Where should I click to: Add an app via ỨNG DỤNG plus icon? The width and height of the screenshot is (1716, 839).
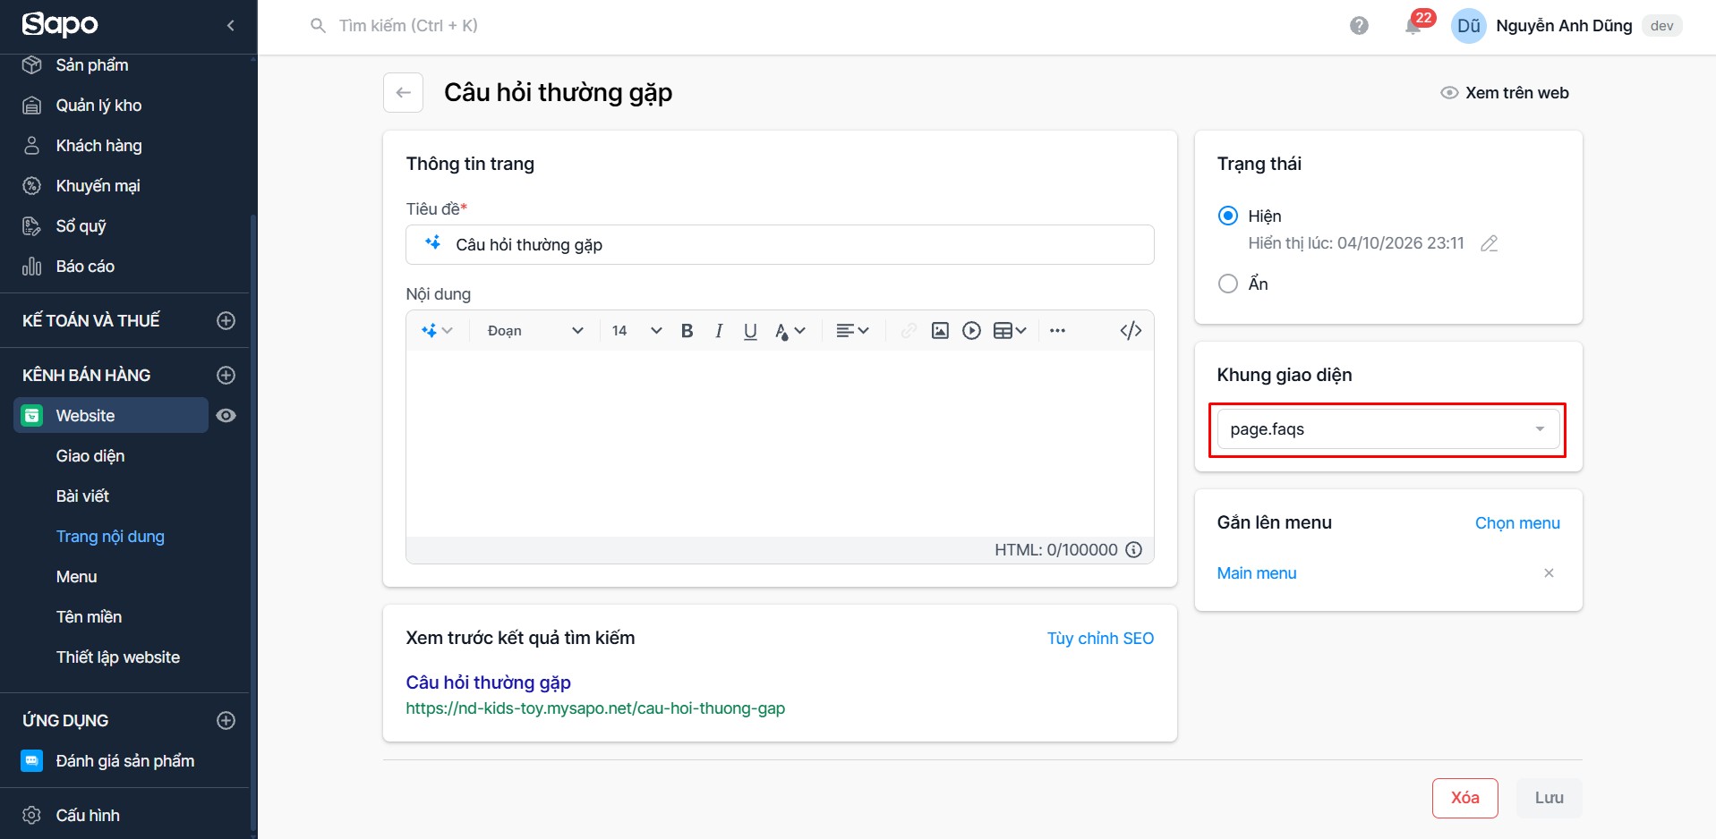[x=226, y=720]
